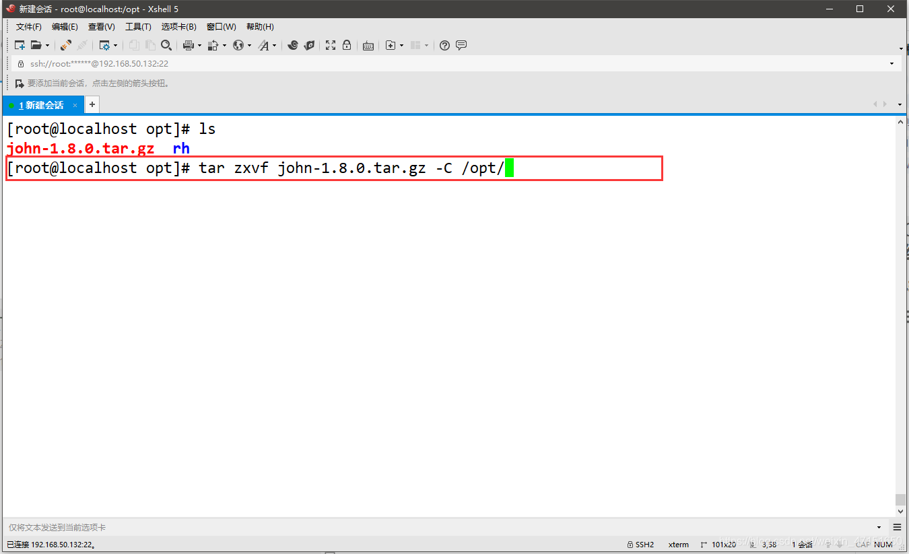The image size is (909, 554).
Task: Open the 工具(T) menu
Action: 138,27
